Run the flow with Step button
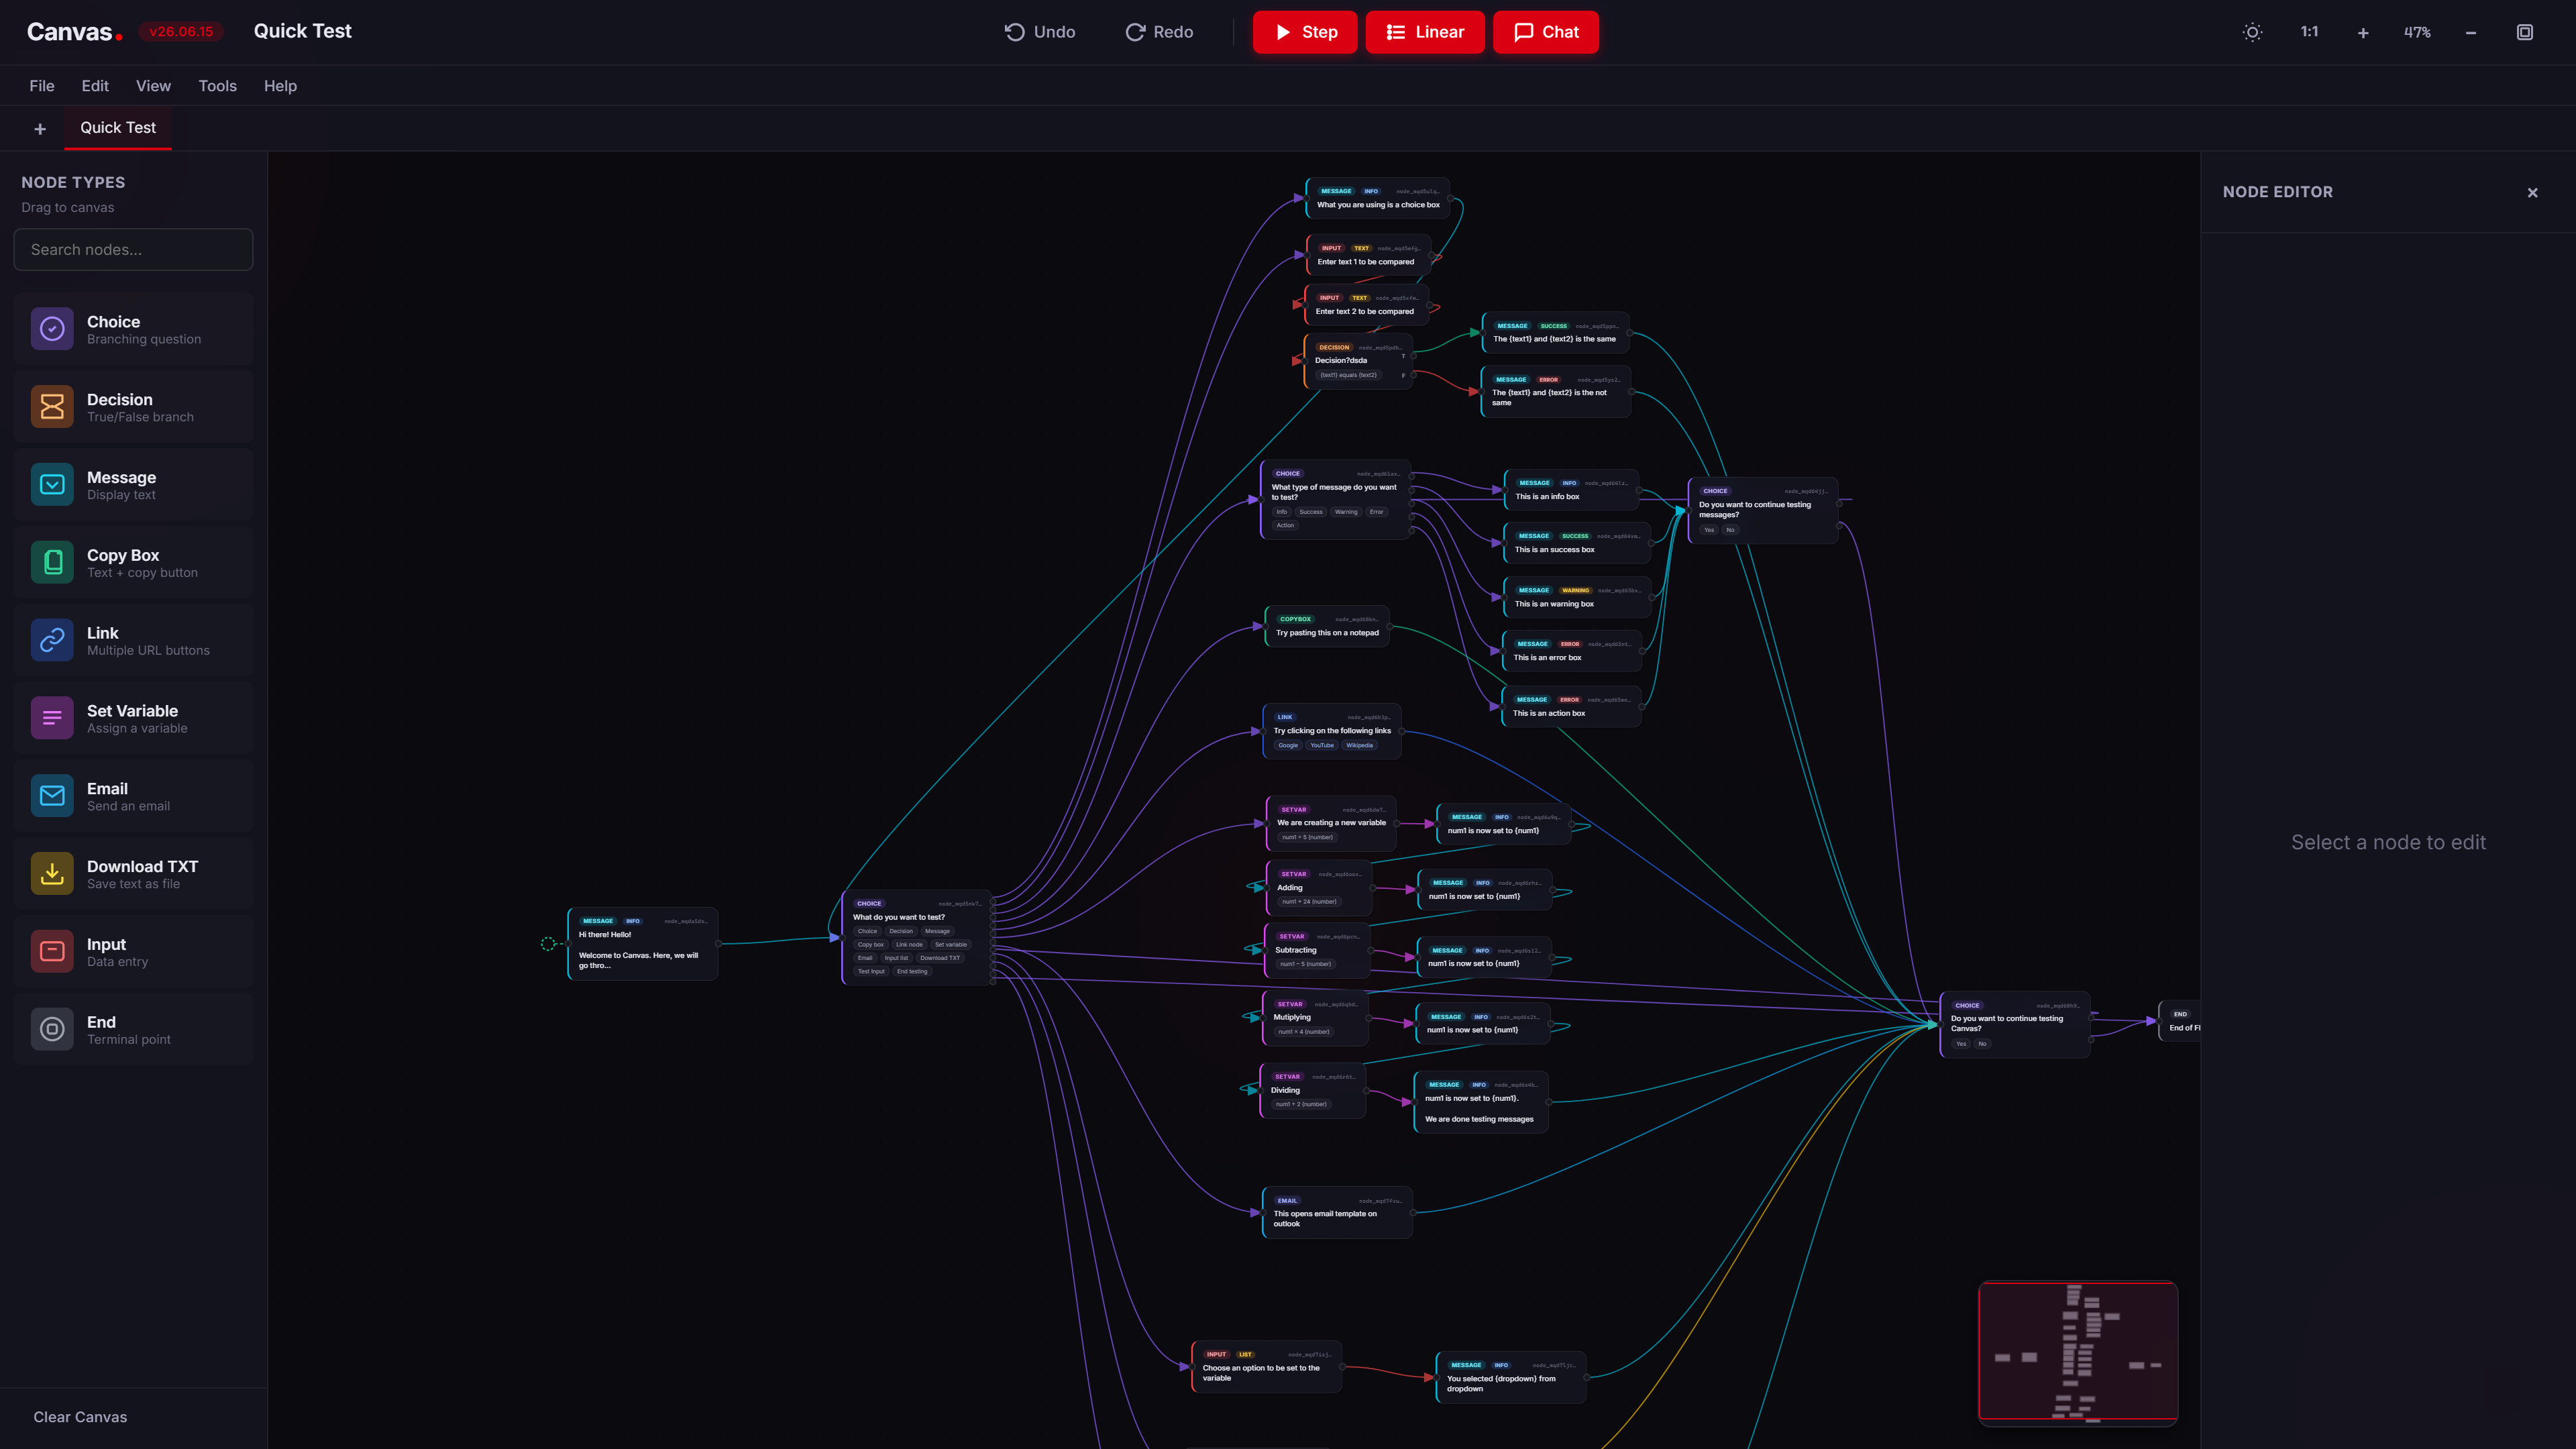 [x=1305, y=32]
